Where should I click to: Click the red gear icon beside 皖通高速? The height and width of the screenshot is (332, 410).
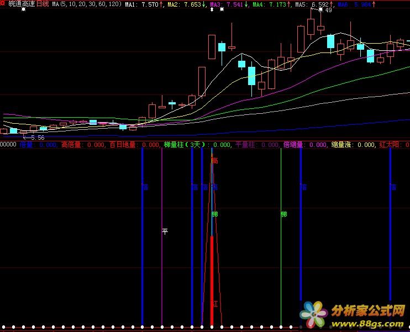pyautogui.click(x=3, y=4)
